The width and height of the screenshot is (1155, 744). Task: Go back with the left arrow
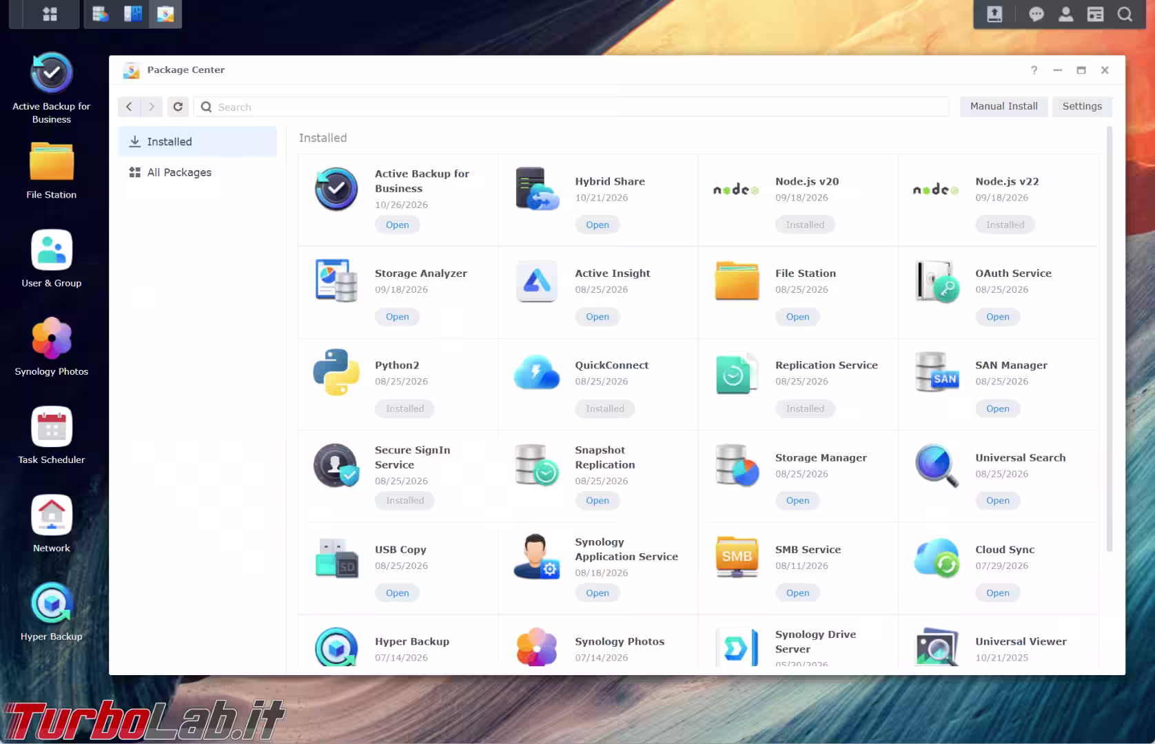click(129, 107)
